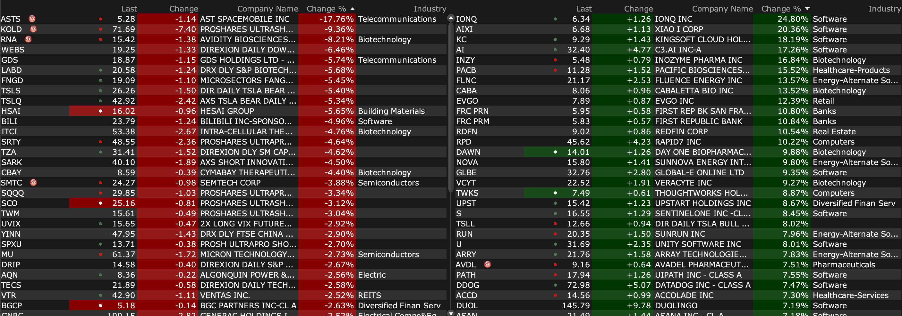Select the DUOLINGO company name cell
The height and width of the screenshot is (316, 902).
click(676, 305)
